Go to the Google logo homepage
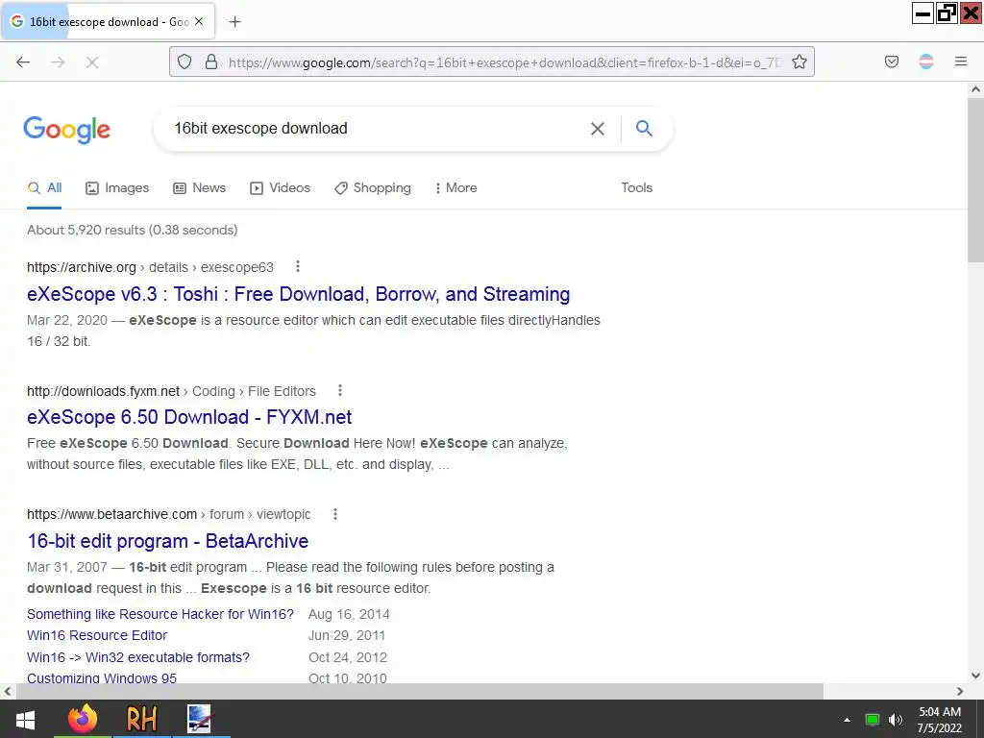Viewport: 984px width, 738px height. [66, 130]
